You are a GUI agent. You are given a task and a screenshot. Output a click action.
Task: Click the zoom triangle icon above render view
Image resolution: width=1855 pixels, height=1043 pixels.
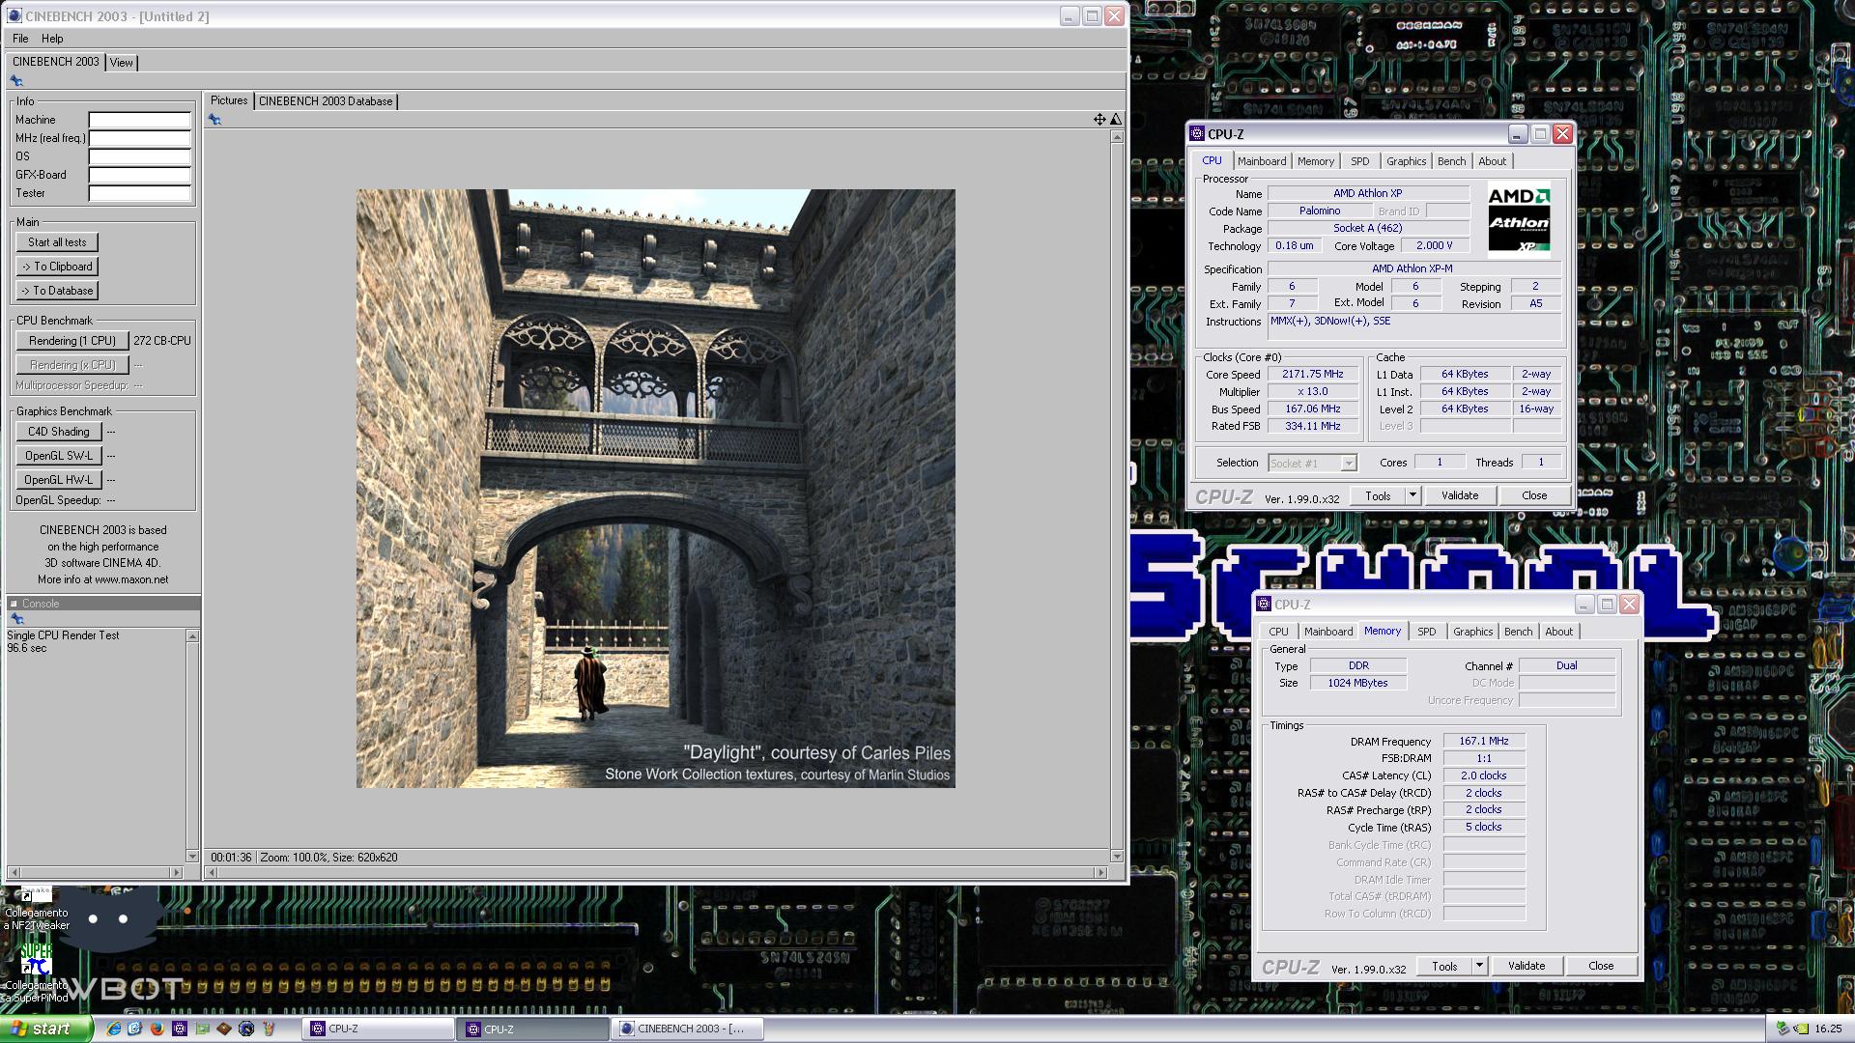(1116, 120)
